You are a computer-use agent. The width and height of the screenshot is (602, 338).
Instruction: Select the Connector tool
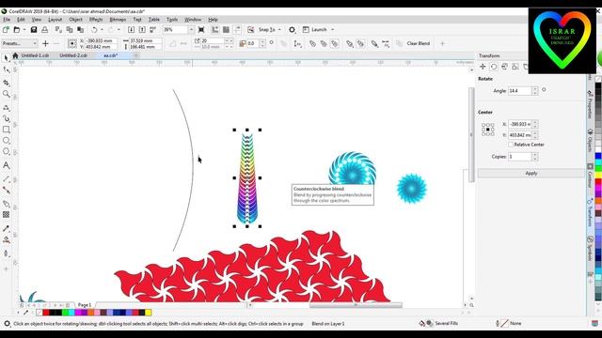(7, 190)
